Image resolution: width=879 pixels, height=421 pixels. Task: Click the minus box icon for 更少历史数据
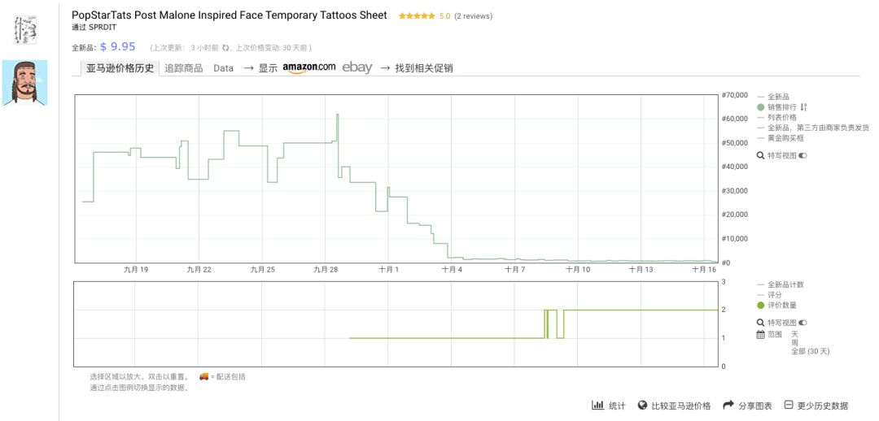788,405
